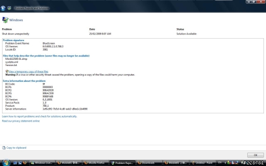Click the shield icon beside the temporary copy link
Image resolution: width=266 pixels, height=166 pixels.
[7, 71]
